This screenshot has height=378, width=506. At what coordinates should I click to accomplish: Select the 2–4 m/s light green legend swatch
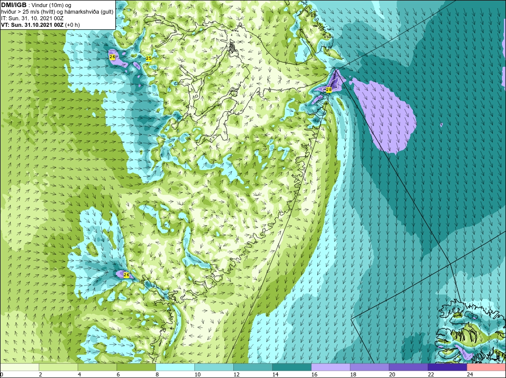point(58,367)
